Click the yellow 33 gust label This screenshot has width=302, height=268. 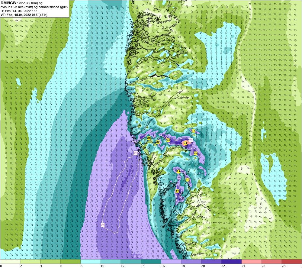[168, 140]
